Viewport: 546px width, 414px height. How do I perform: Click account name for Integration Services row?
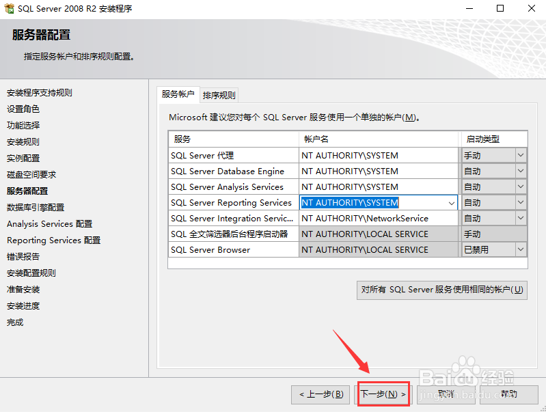click(379, 218)
